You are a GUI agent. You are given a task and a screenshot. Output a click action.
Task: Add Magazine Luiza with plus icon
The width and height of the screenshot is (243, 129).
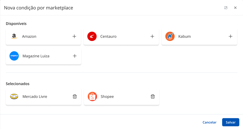75,56
